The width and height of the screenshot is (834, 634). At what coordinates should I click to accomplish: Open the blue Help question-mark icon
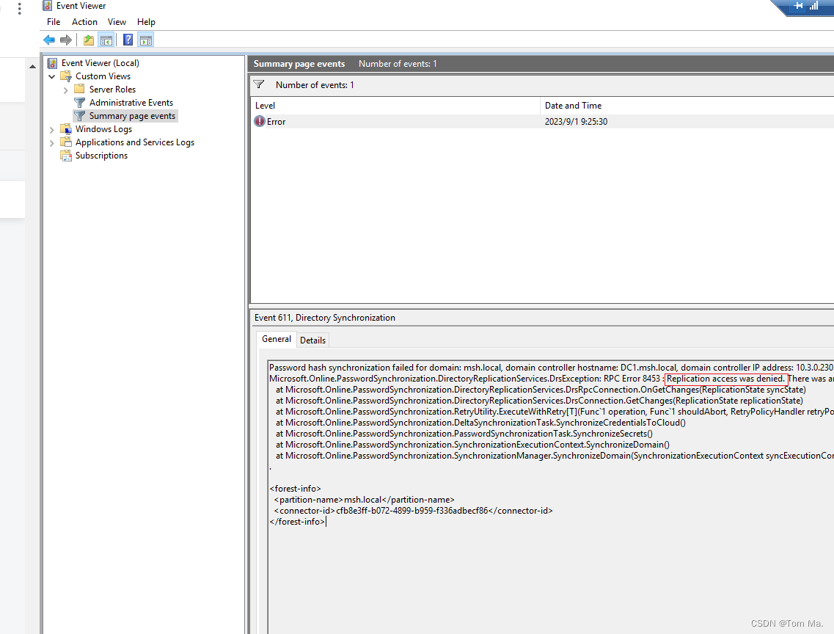(128, 40)
